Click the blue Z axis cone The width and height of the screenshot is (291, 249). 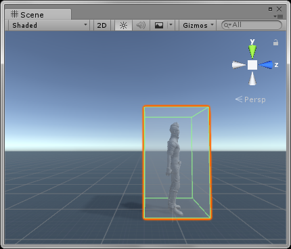click(x=265, y=65)
